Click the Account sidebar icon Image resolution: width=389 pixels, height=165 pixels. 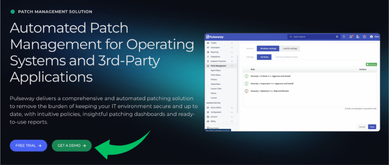click(208, 116)
